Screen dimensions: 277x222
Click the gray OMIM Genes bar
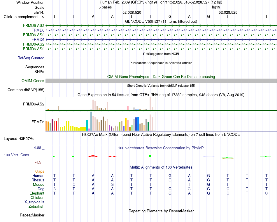161,81
